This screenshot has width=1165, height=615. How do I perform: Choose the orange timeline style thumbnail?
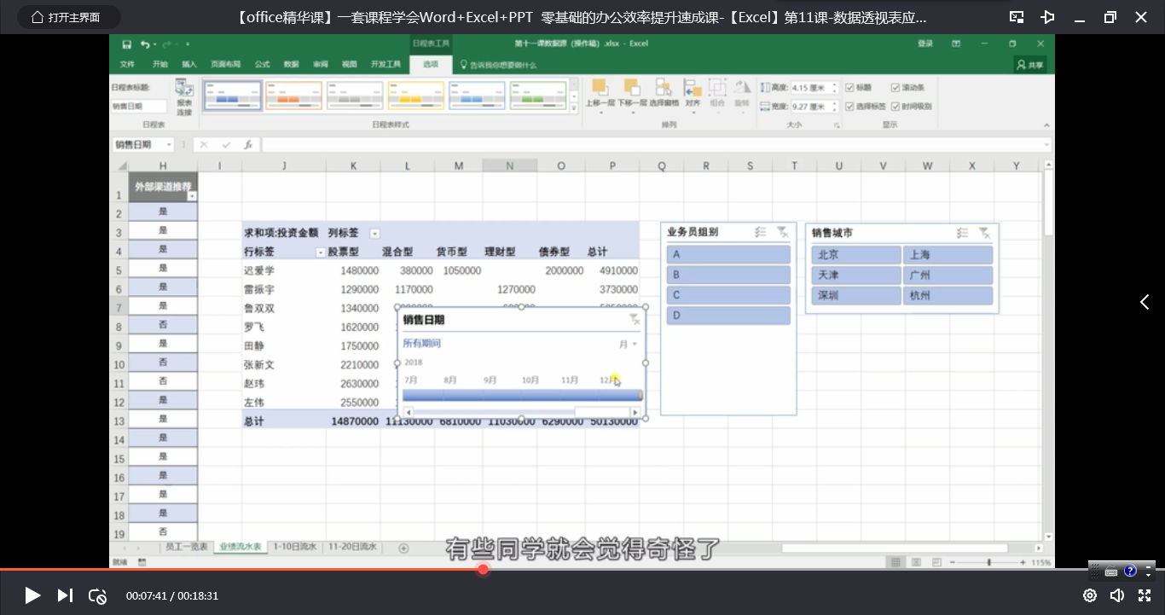tap(293, 96)
